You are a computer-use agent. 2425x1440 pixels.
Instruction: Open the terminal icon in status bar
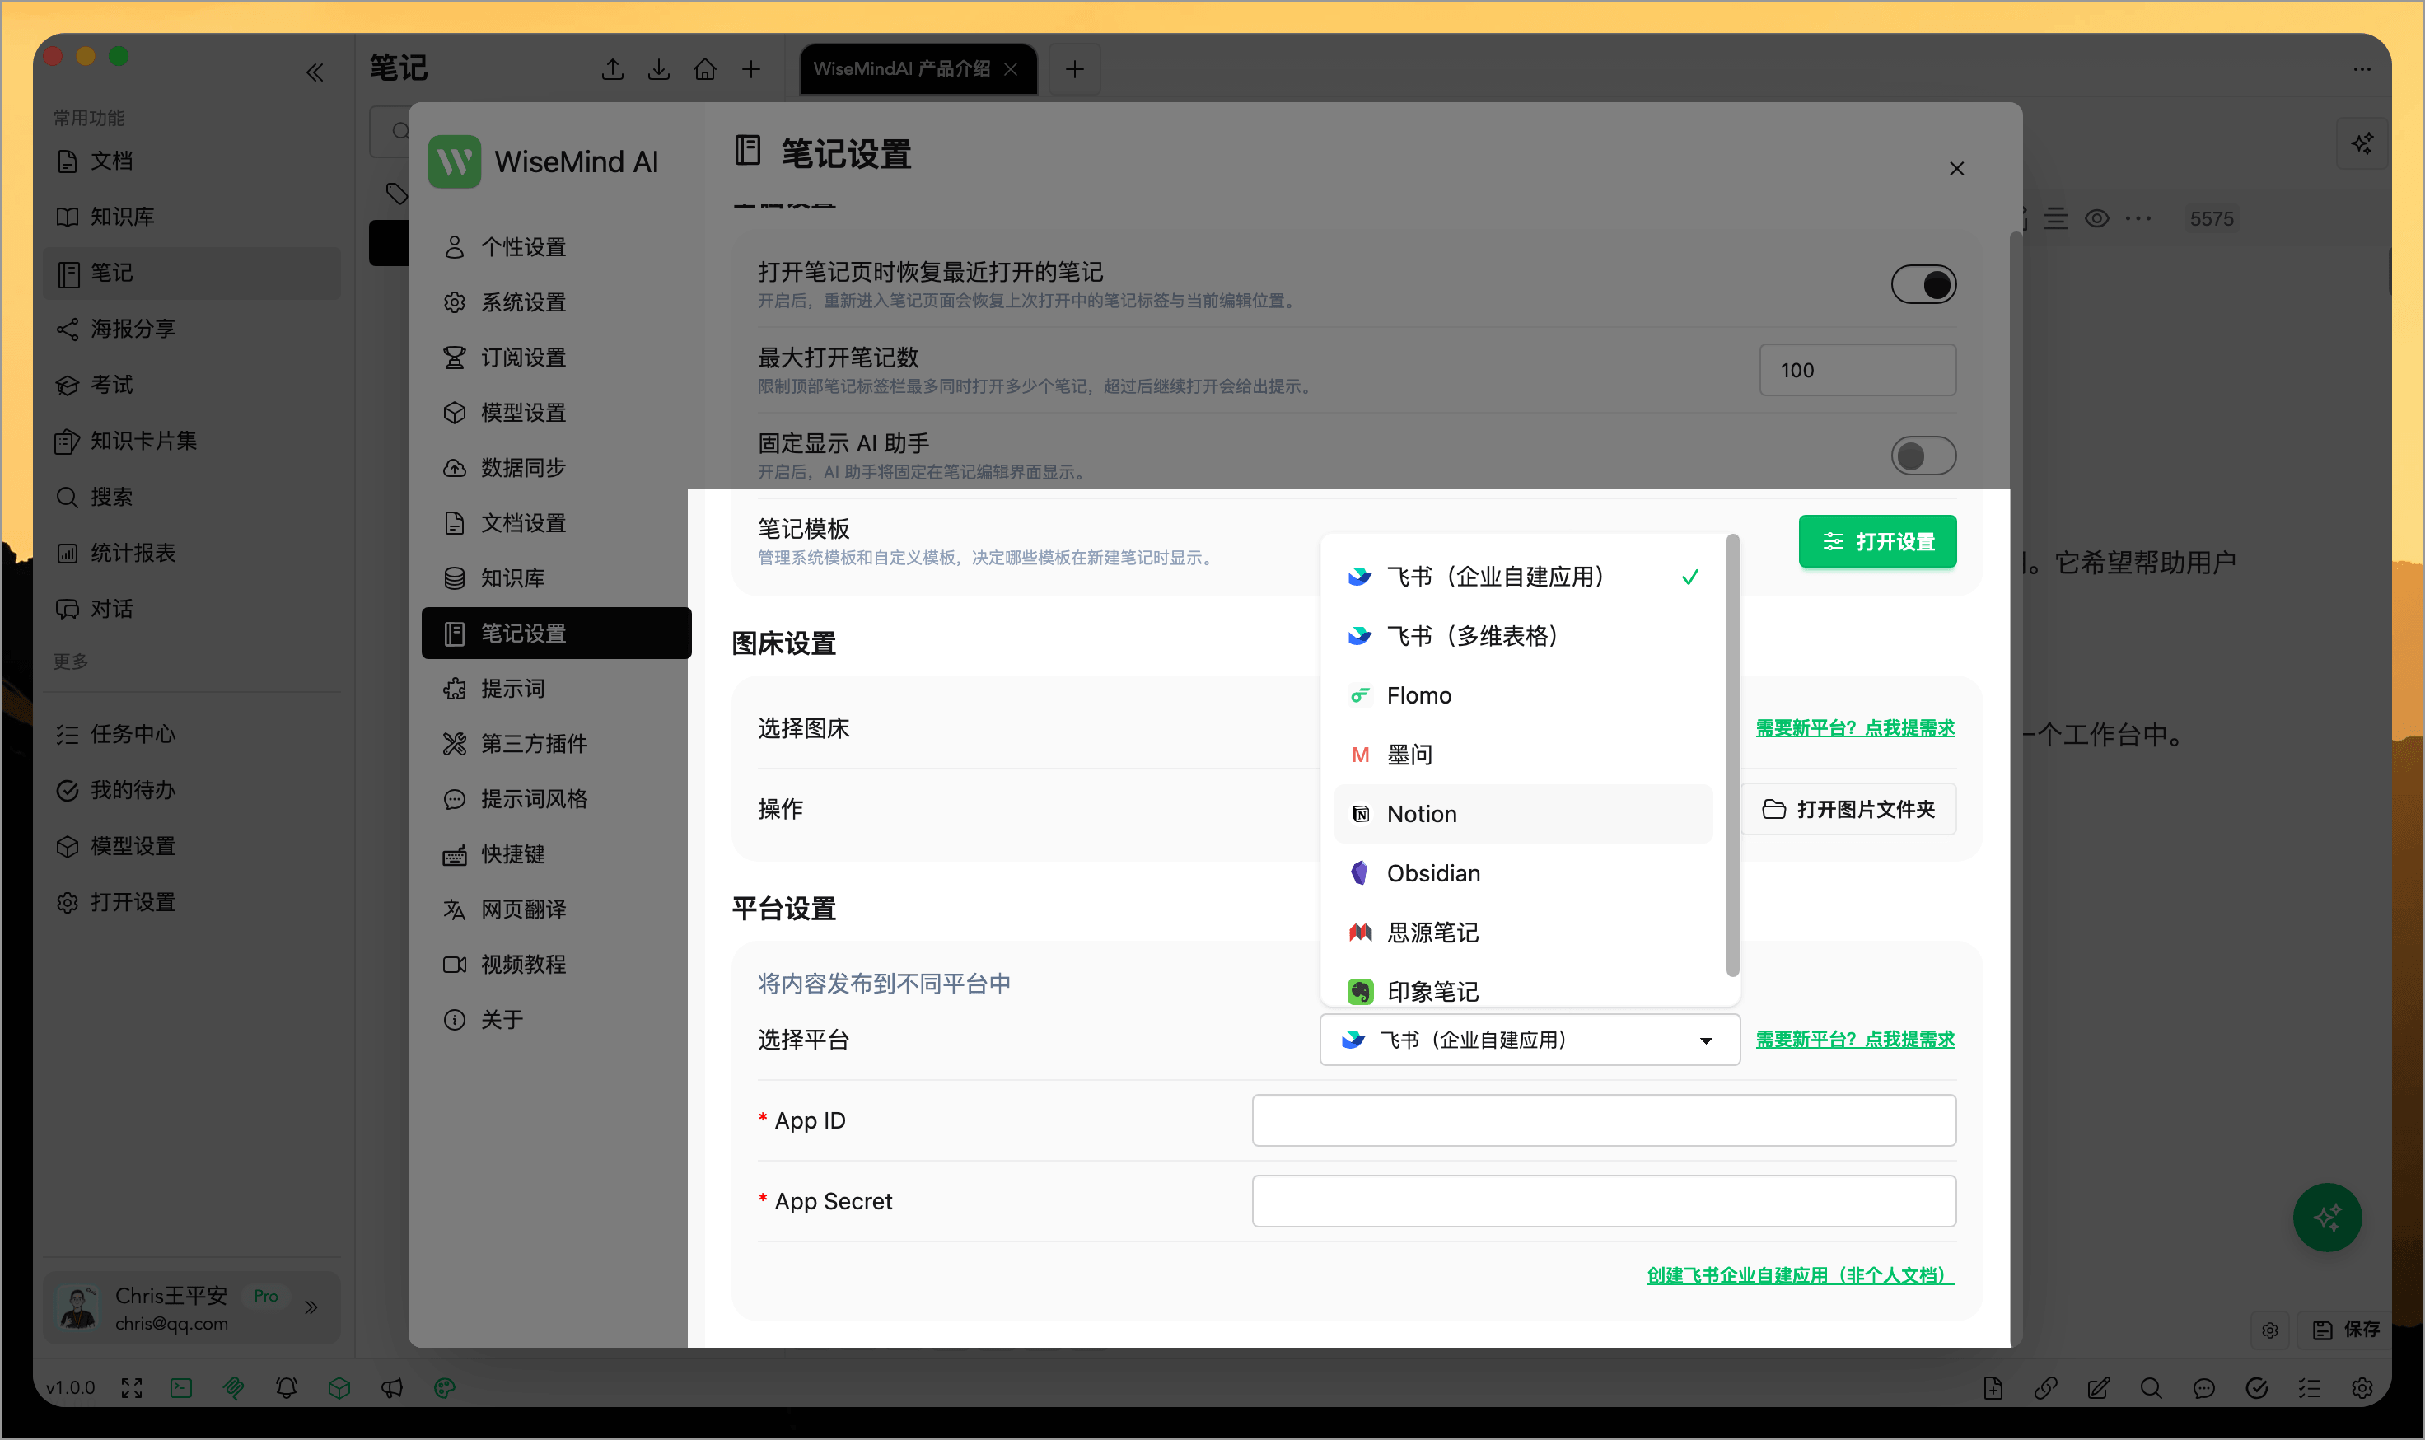180,1387
